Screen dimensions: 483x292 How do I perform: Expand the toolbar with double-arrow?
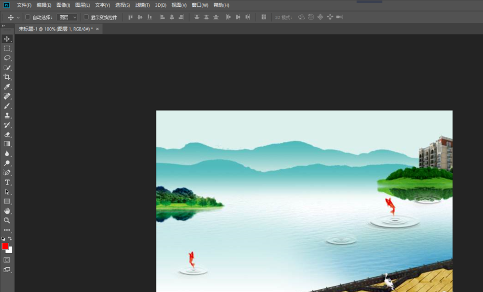point(3,26)
